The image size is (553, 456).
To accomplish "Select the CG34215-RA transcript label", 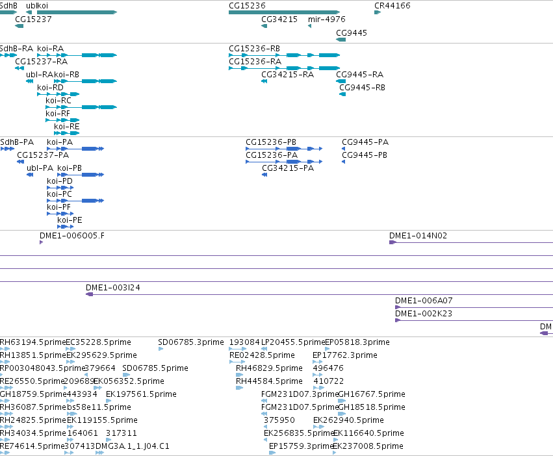I will point(287,75).
